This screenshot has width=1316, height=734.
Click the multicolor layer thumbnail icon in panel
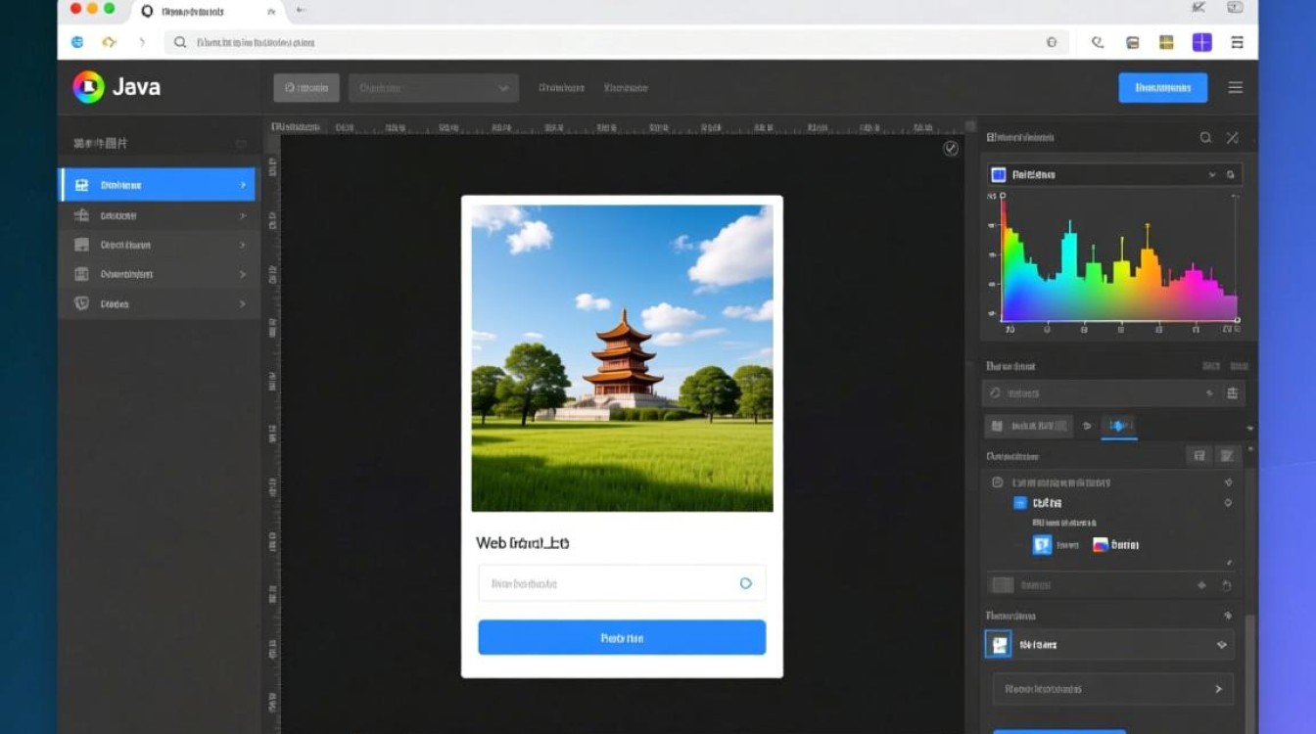coord(1101,545)
